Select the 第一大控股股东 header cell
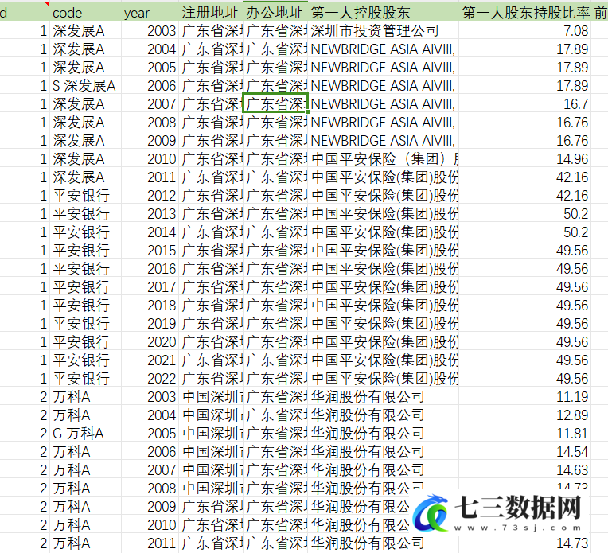 (383, 13)
